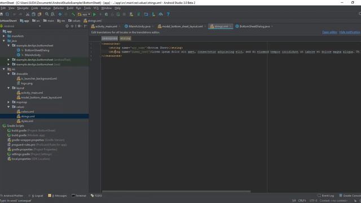The image size is (361, 203).
Task: Open the Event Log panel
Action: pos(325,196)
